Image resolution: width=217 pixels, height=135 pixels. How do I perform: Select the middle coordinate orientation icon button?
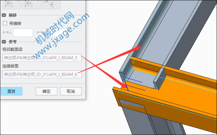pyautogui.click(x=31, y=4)
